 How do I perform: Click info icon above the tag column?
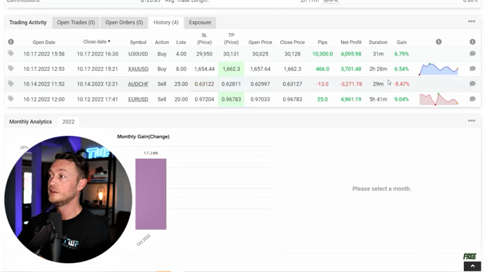click(11, 42)
